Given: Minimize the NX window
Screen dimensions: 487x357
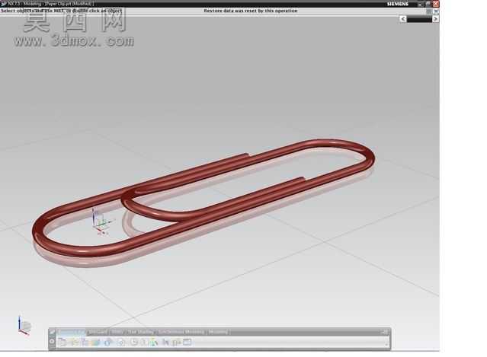Looking at the screenshot, I should coord(420,4).
